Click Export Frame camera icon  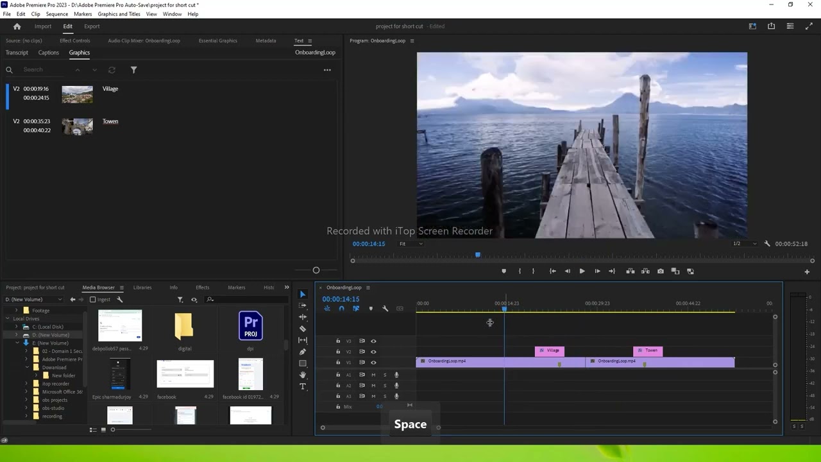(661, 271)
